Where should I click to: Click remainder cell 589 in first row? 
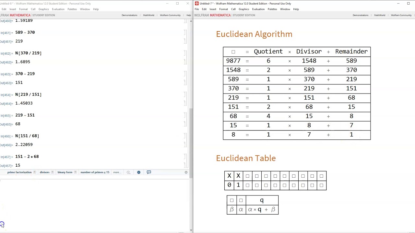pos(351,61)
